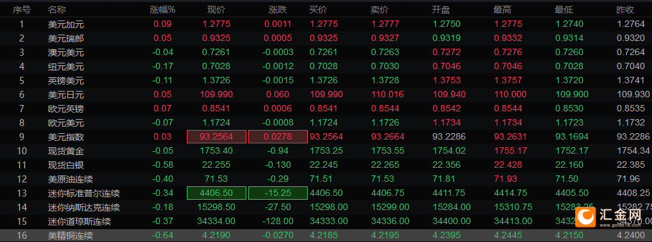Click the 卖价 column header
The width and height of the screenshot is (652, 242).
click(x=379, y=10)
